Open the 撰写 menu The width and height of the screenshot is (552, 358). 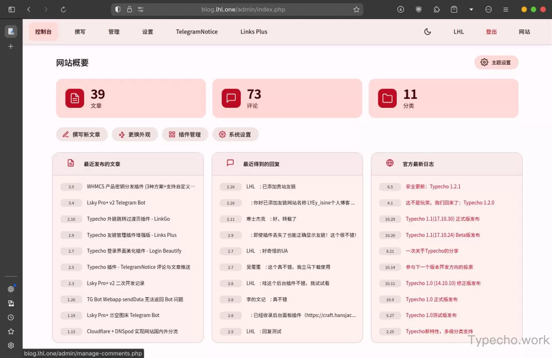click(80, 31)
